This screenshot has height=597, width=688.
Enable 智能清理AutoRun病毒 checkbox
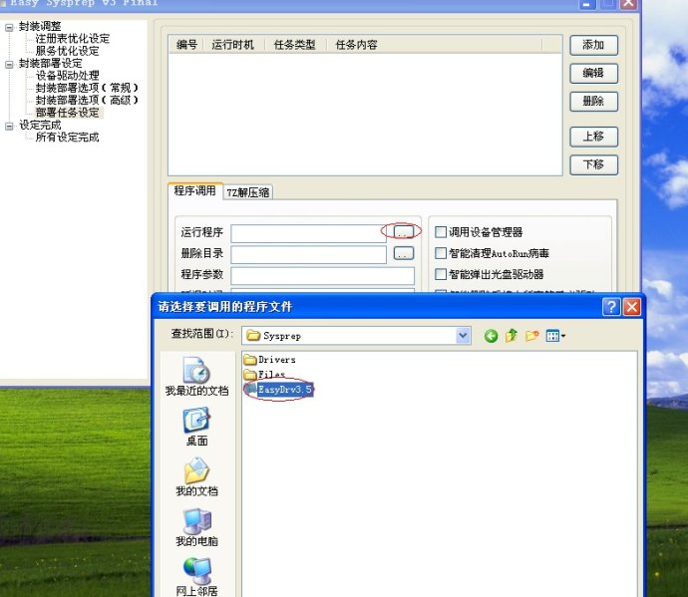441,253
